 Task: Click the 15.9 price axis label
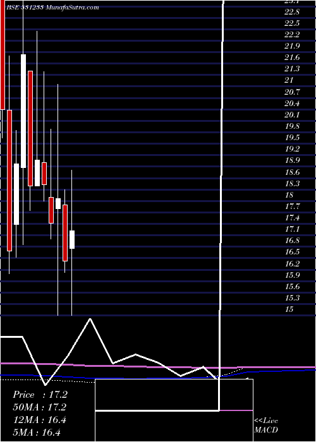[x=292, y=275]
